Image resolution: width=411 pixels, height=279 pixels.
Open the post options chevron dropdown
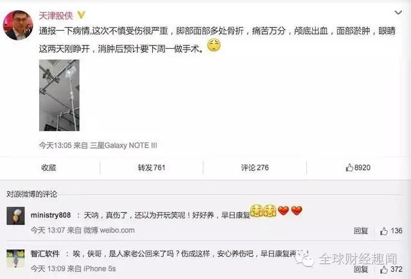coord(398,13)
